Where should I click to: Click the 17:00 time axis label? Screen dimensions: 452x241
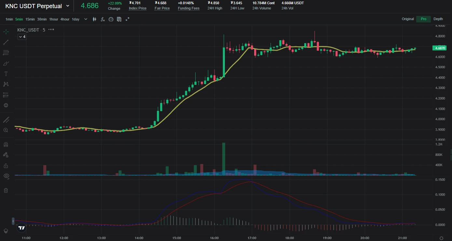coord(252,238)
